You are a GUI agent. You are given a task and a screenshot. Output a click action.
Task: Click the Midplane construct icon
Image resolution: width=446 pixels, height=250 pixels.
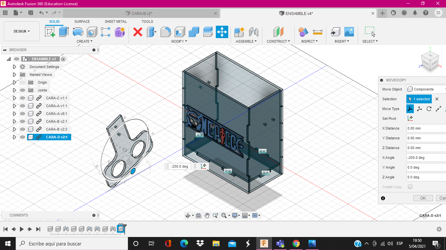pos(278,32)
